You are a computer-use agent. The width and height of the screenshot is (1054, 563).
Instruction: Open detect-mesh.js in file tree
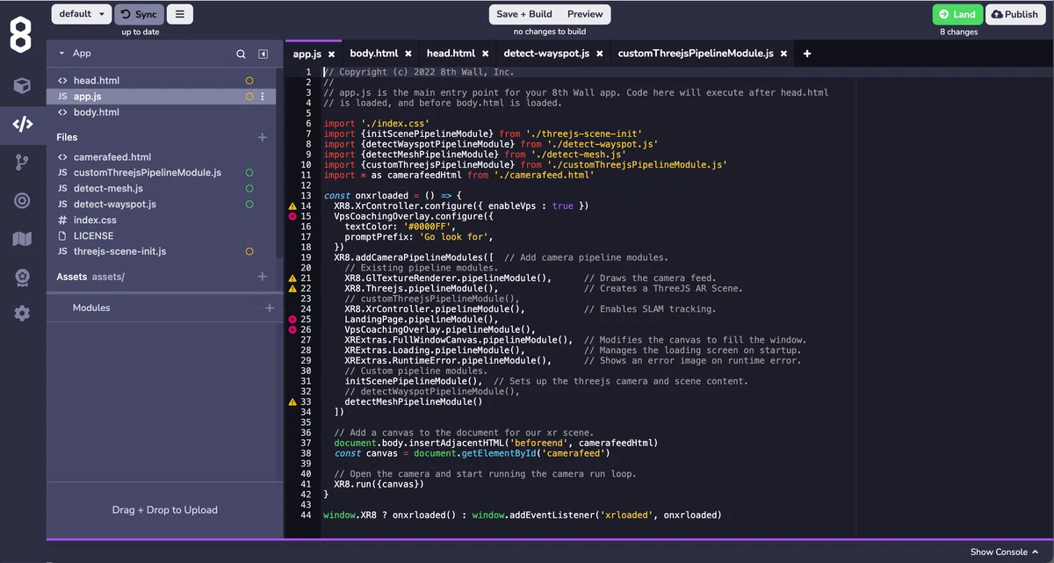tap(108, 188)
